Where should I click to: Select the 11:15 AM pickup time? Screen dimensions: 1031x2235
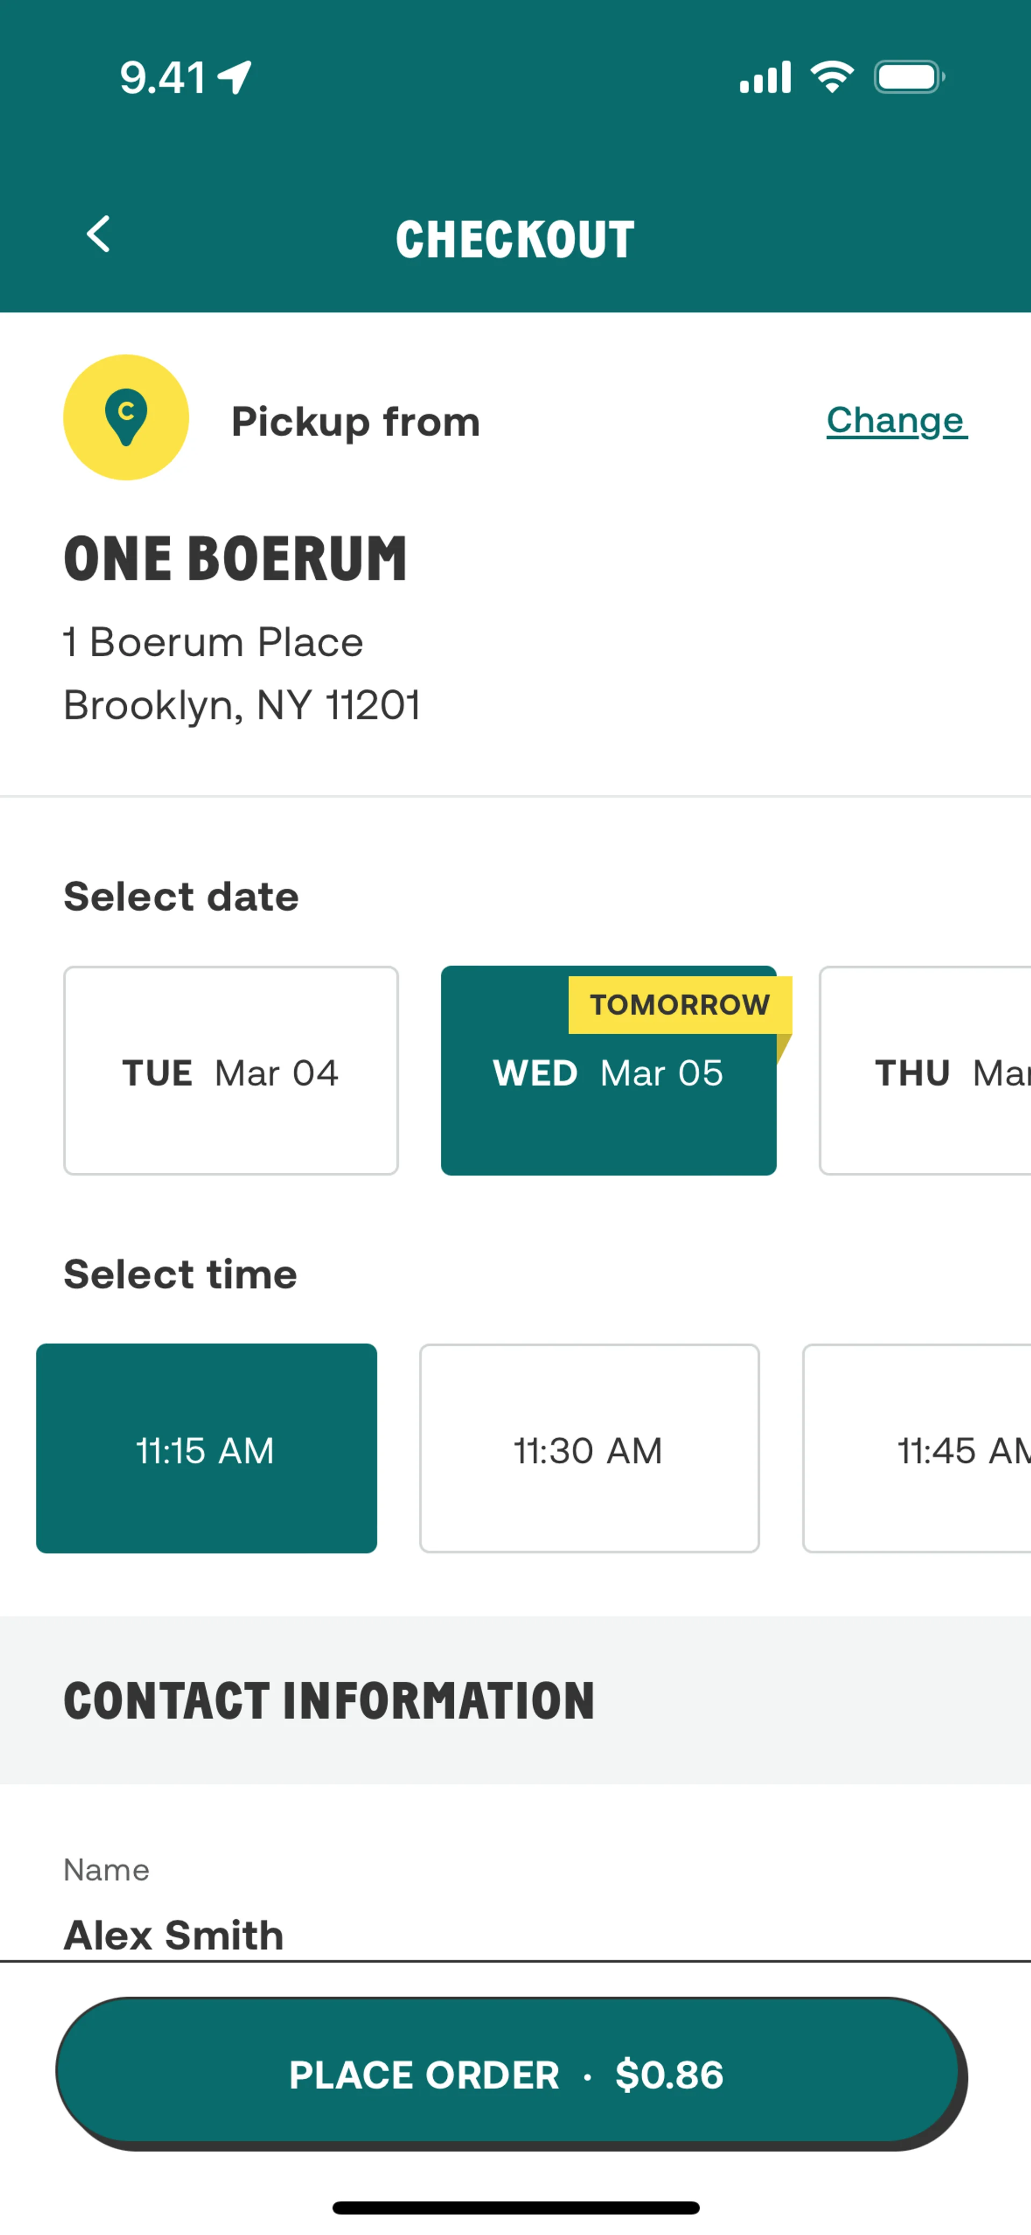(x=207, y=1449)
